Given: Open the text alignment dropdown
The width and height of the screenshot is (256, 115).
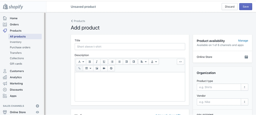Looking at the screenshot, I should (143, 62).
